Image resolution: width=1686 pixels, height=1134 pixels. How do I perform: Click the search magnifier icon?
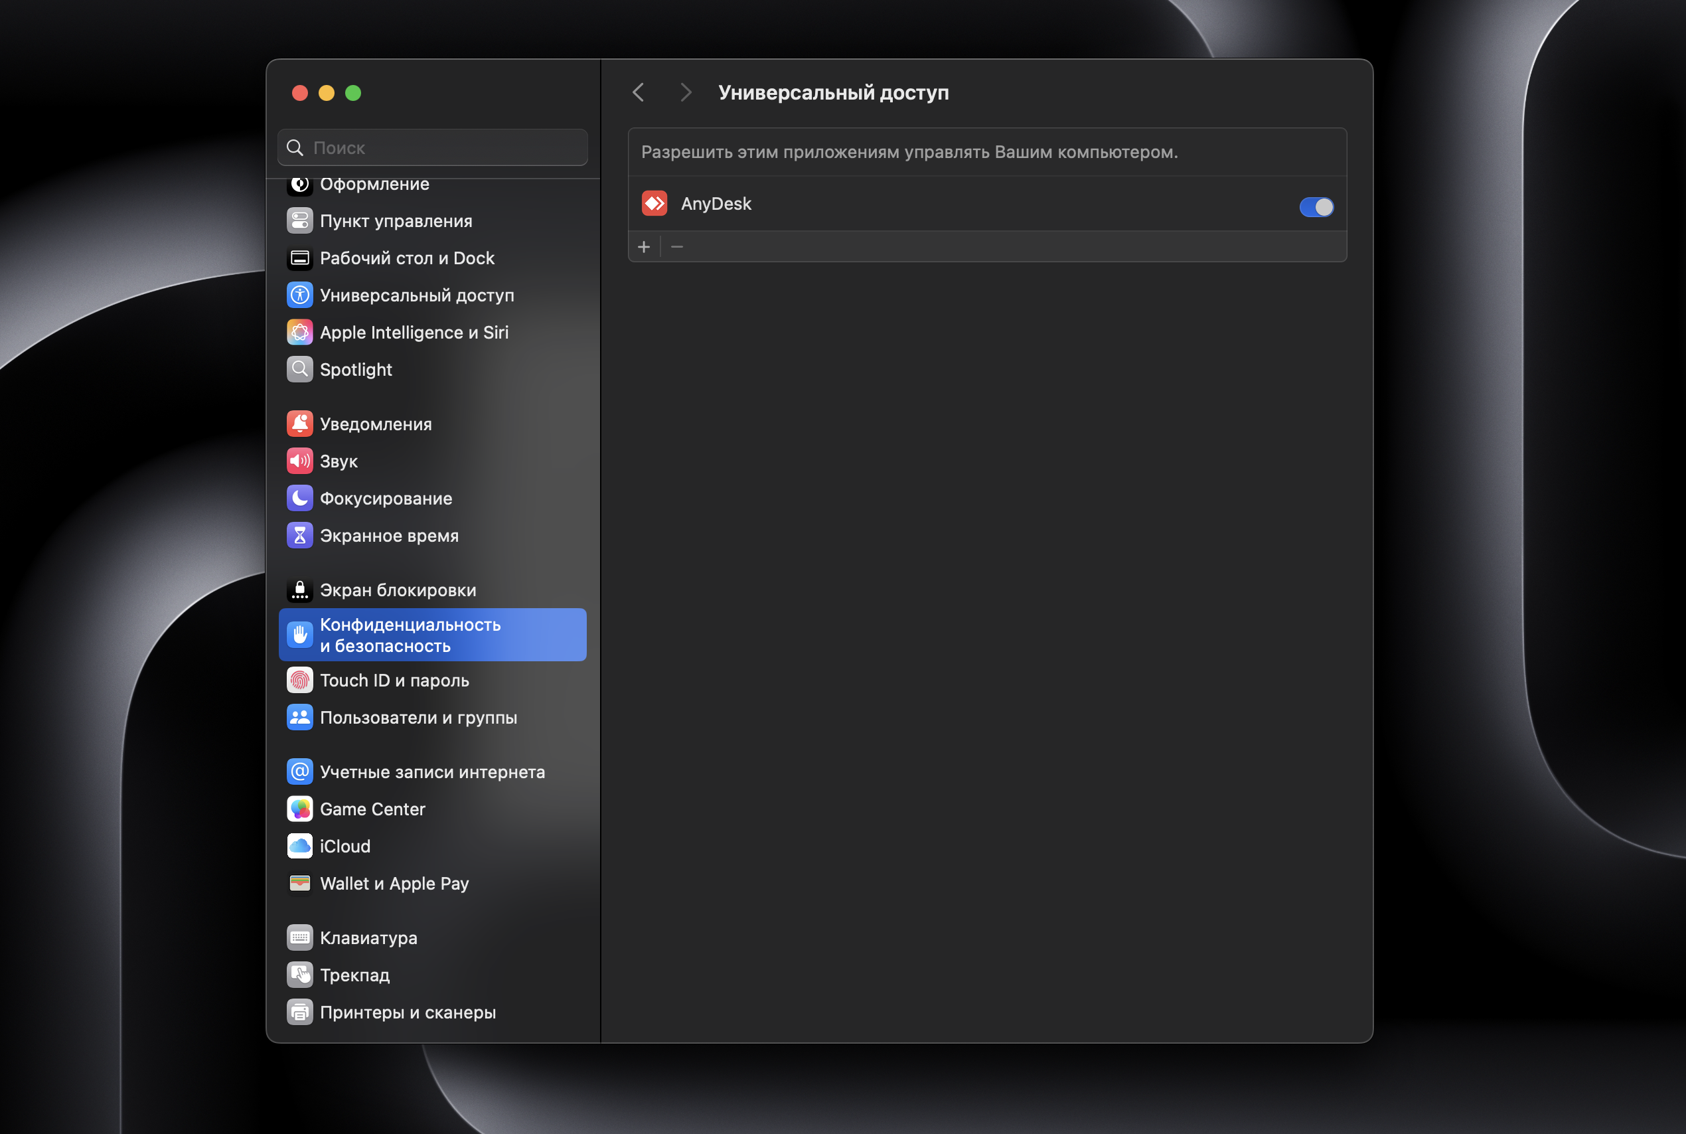pyautogui.click(x=294, y=147)
